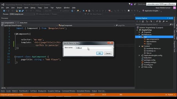This screenshot has height=99, width=177.
Task: Expand the Properties node in Solution Explorer
Action: point(139,32)
